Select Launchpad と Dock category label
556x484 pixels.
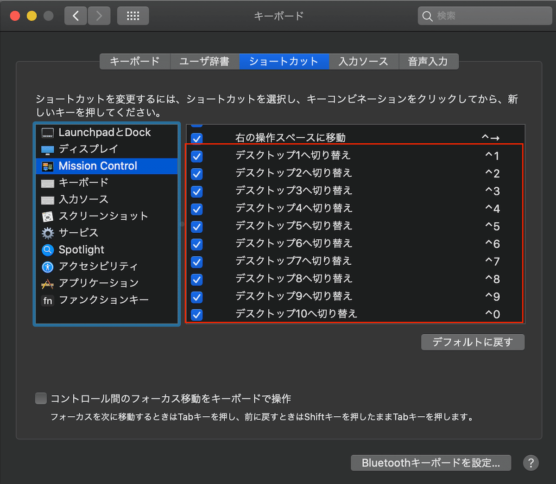click(105, 133)
